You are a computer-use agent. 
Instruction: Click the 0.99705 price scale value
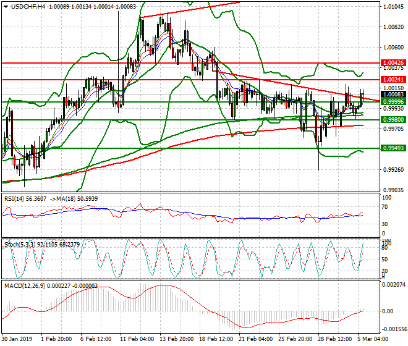click(394, 129)
